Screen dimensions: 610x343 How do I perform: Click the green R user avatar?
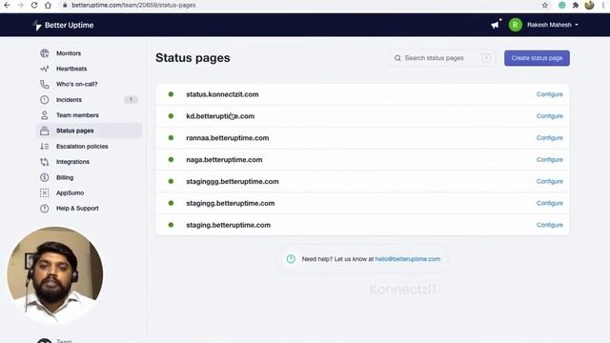point(515,25)
